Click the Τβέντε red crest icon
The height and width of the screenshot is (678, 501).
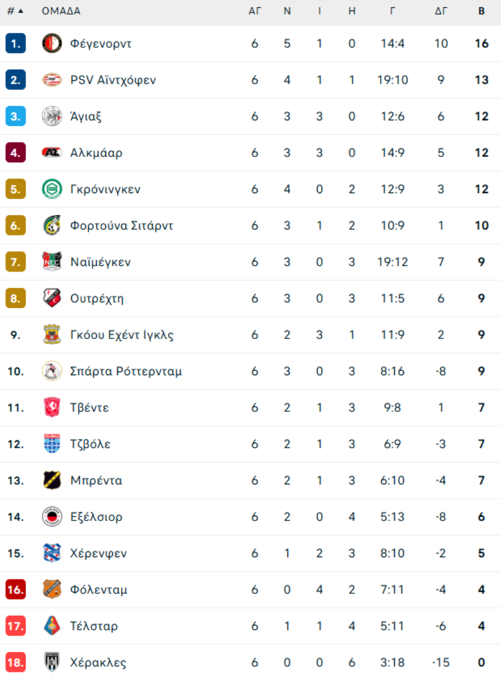pyautogui.click(x=52, y=407)
